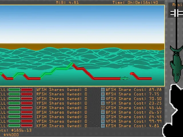Click the large hanging shark on the right

coord(176,64)
